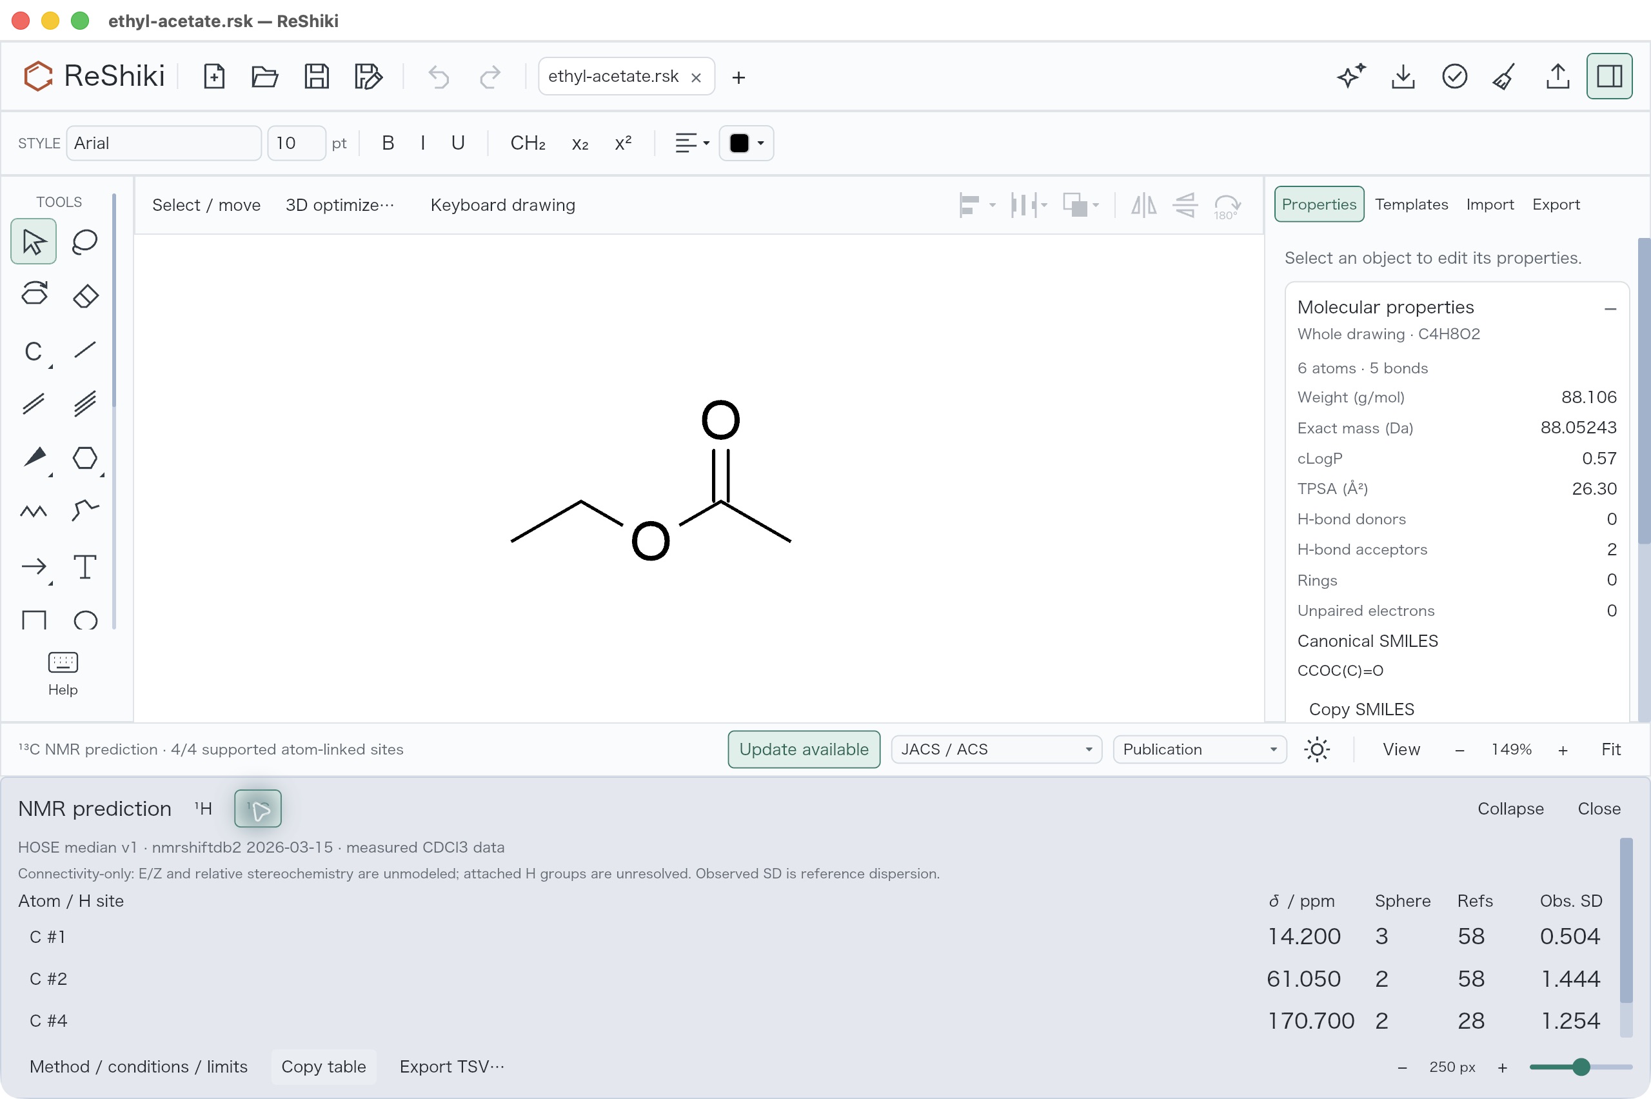Viewport: 1651px width, 1099px height.
Task: Click the check-circle validate structure icon
Action: pos(1455,75)
